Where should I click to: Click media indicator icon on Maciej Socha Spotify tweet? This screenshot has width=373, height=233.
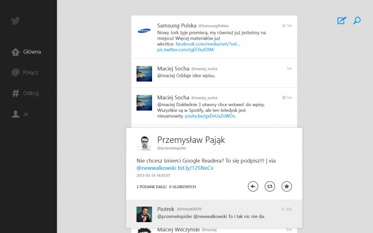(284, 98)
